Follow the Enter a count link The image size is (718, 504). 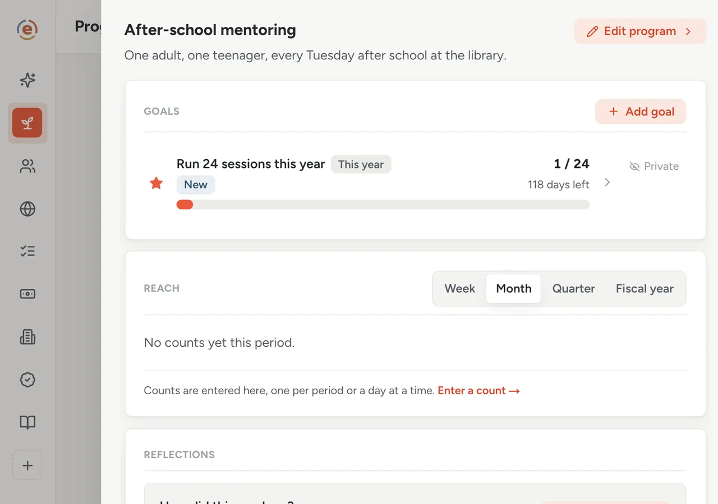pos(478,391)
